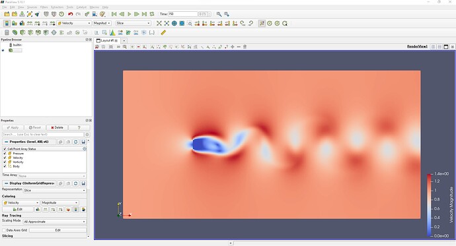
Task: Open the Filters menu
Action: 44,7
